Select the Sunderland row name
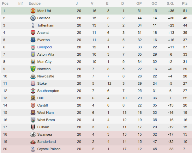The width and height of the screenshot is (192, 153). (46, 142)
